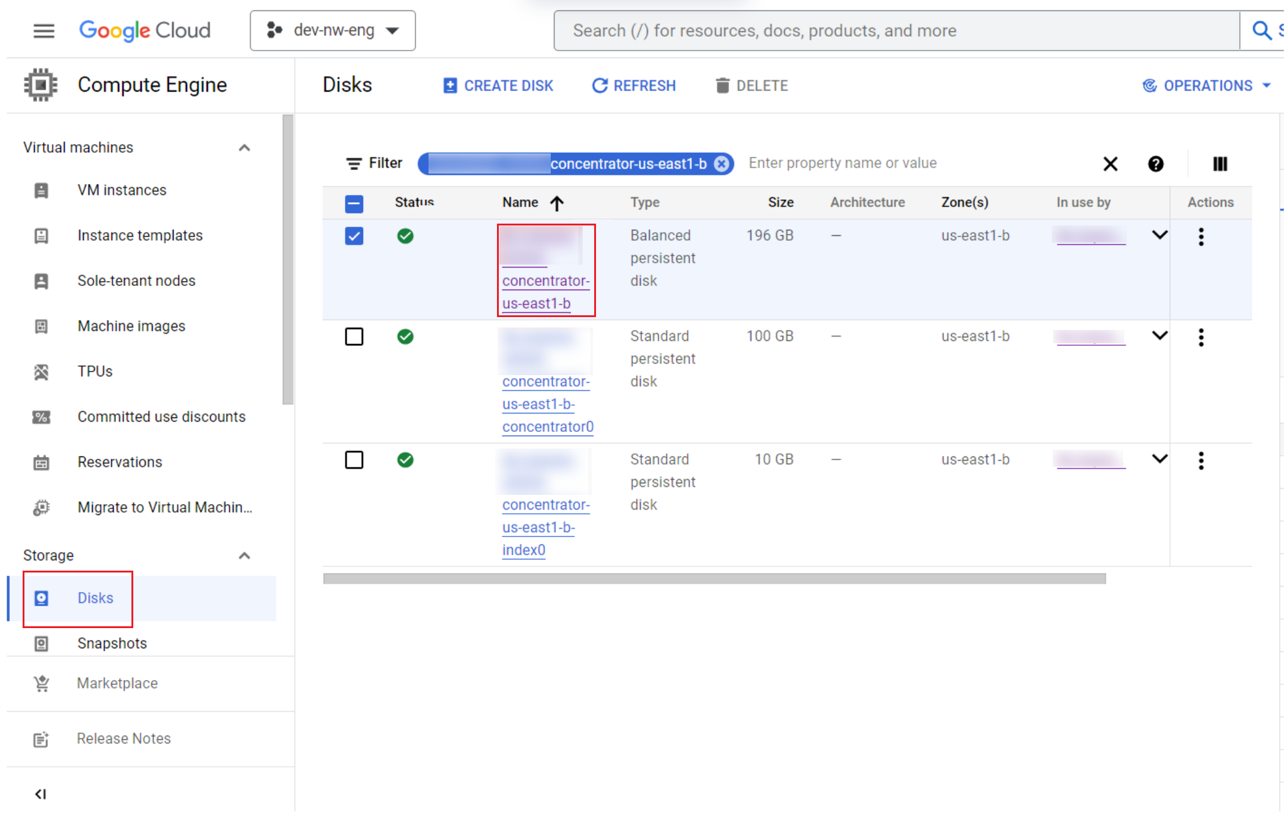Open three-dot actions for the 10 GB disk
1288x823 pixels.
tap(1201, 461)
